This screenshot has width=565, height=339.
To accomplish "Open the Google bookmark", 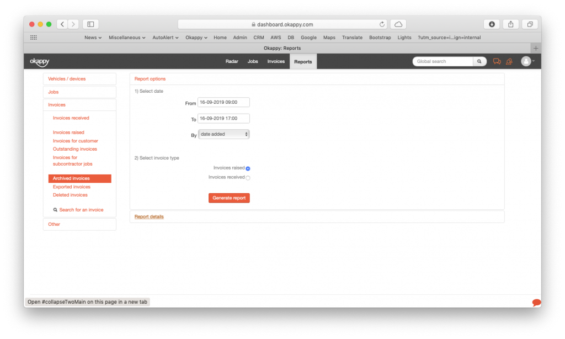I will (x=309, y=38).
